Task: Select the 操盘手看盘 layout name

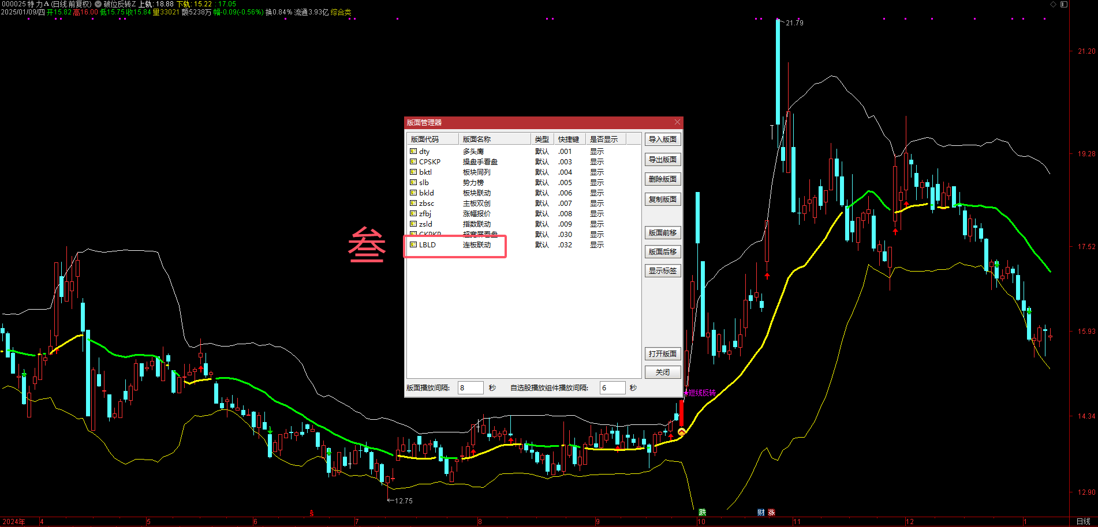Action: 480,162
